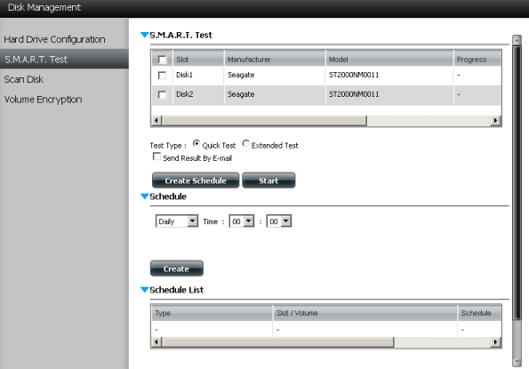Tick the Disk1 checkbox
Image resolution: width=529 pixels, height=369 pixels.
(163, 76)
